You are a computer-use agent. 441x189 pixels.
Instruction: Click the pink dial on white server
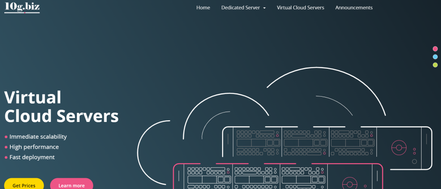click(399, 147)
